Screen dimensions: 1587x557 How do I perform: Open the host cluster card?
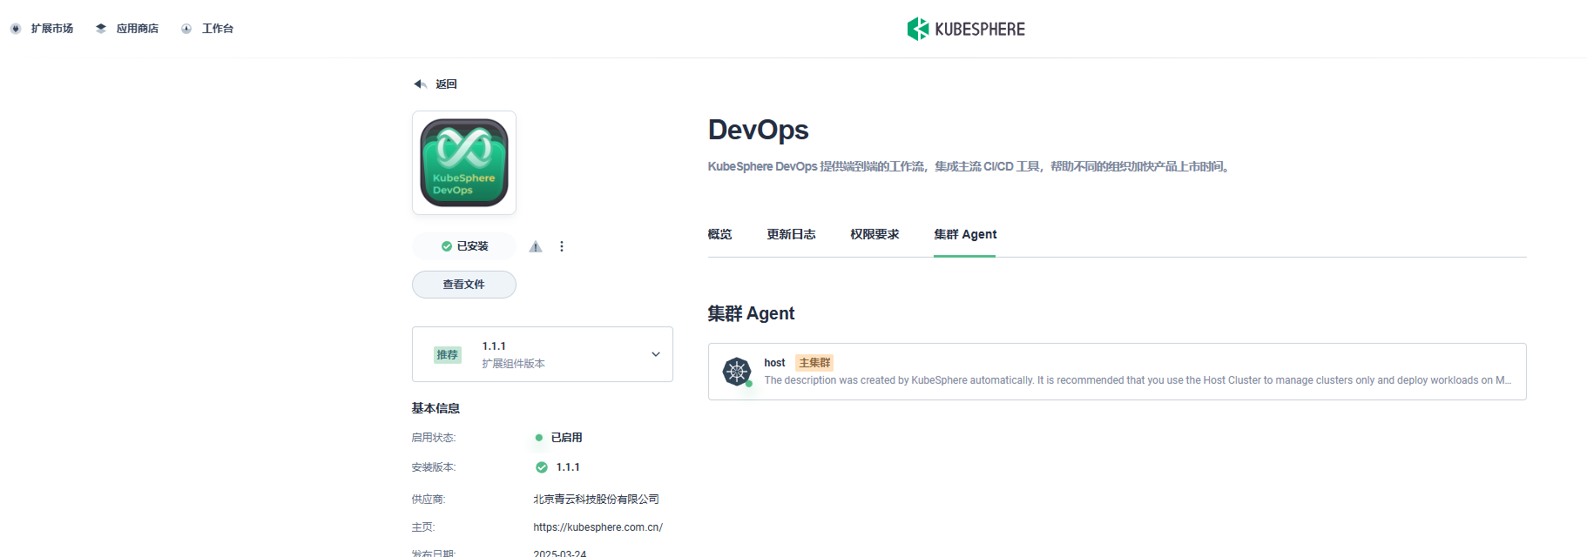pyautogui.click(x=1118, y=372)
